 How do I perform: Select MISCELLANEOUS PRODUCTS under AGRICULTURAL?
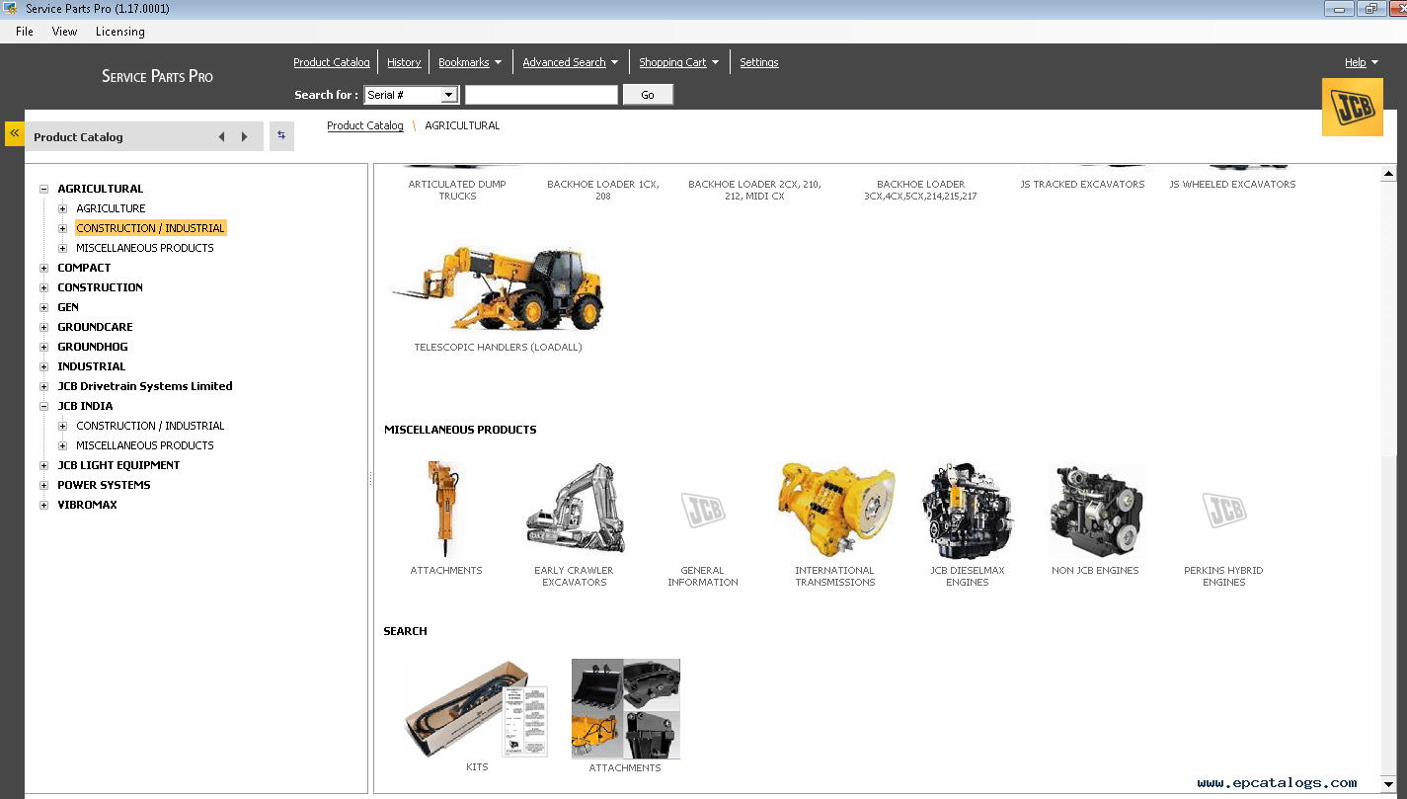(x=145, y=248)
